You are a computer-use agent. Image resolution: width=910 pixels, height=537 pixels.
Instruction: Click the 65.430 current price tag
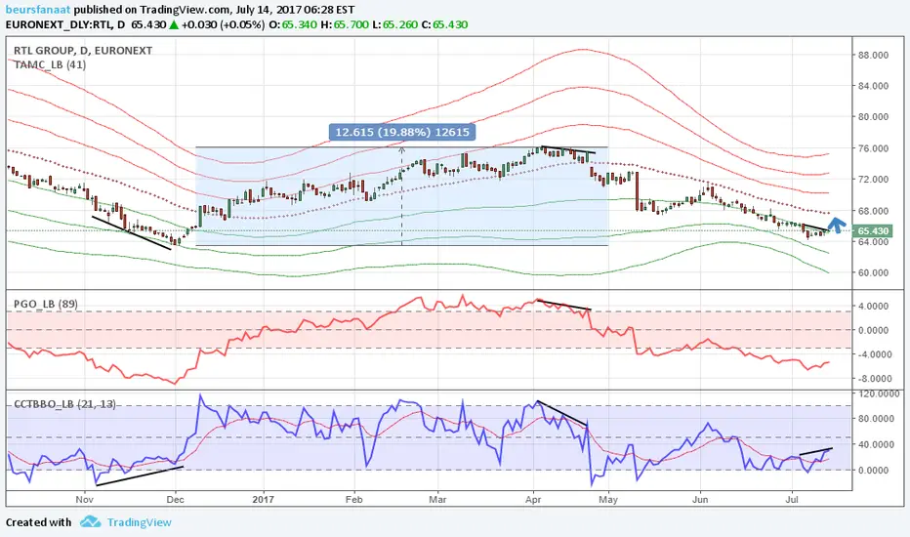pyautogui.click(x=872, y=231)
